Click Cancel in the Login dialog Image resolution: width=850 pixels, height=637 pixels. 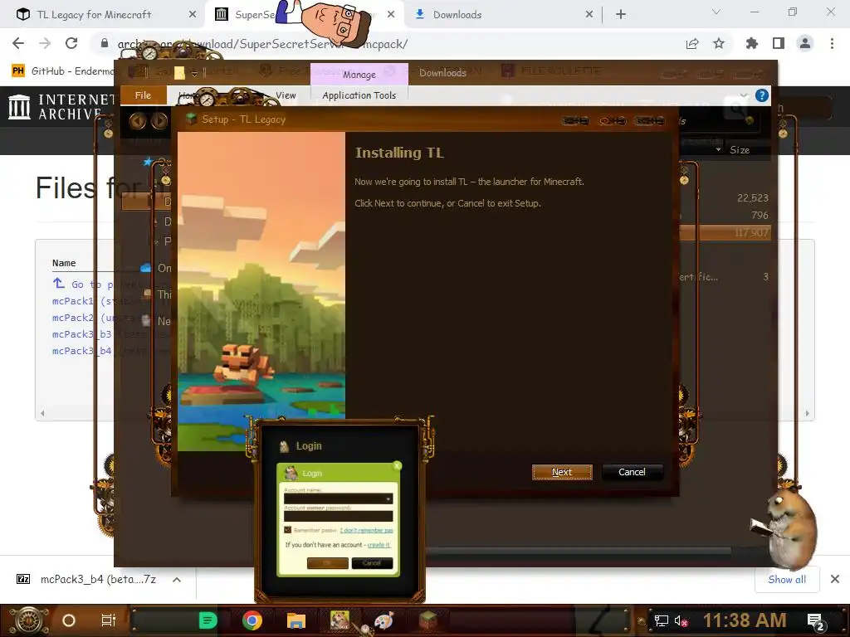tap(372, 563)
